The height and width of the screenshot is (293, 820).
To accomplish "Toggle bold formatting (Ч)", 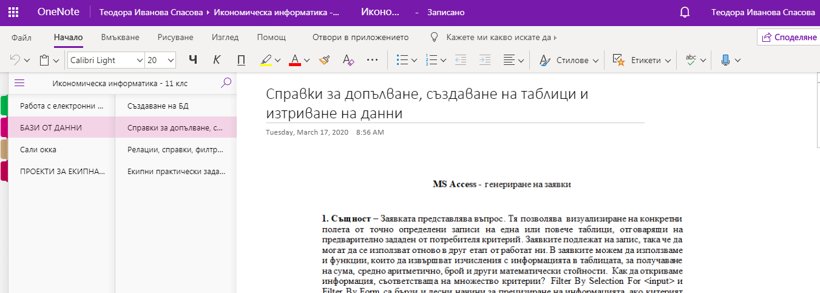I will click(x=193, y=60).
